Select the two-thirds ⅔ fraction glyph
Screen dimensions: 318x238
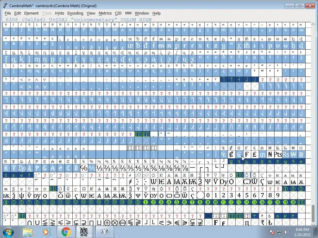point(107,168)
